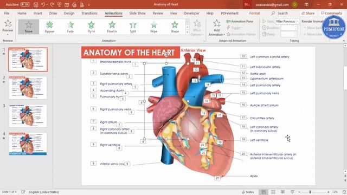Click the Animation Painter button
Screen dimensions: 347x195
pos(241,34)
